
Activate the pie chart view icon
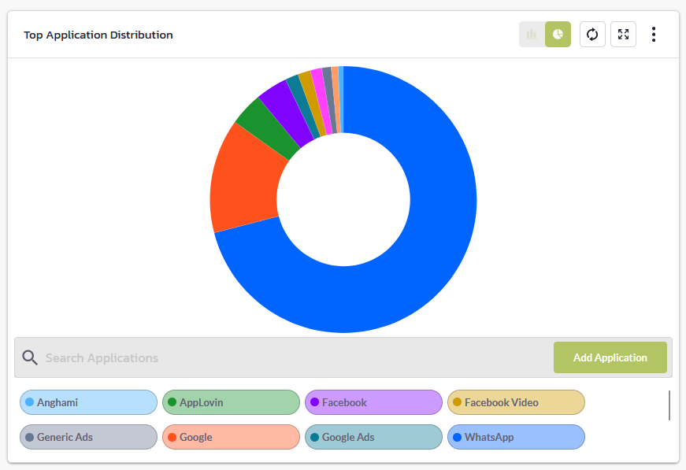coord(558,34)
